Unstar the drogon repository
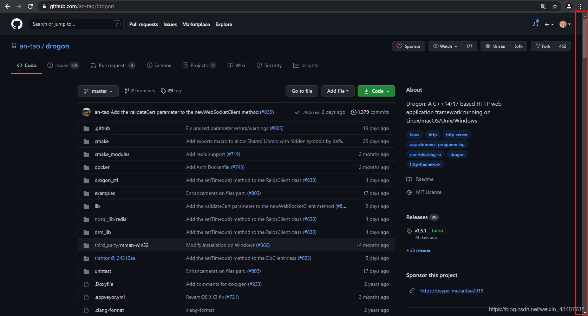Screen dimensions: 588x316 495,46
